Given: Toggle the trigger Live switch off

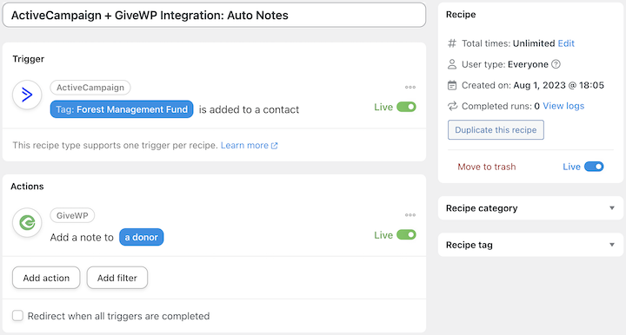Looking at the screenshot, I should pos(406,107).
